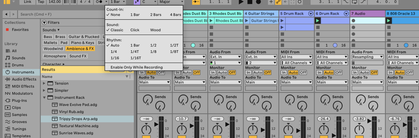The width and height of the screenshot is (419, 138).
Task: Click the transport Stop button
Action: pyautogui.click(x=250, y=2)
